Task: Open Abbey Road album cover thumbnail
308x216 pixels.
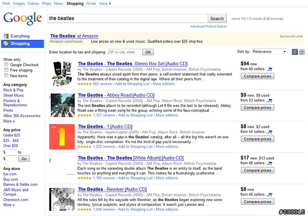Action: (63, 105)
